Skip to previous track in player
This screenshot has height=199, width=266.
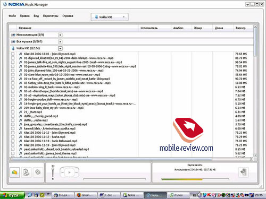(x=62, y=172)
